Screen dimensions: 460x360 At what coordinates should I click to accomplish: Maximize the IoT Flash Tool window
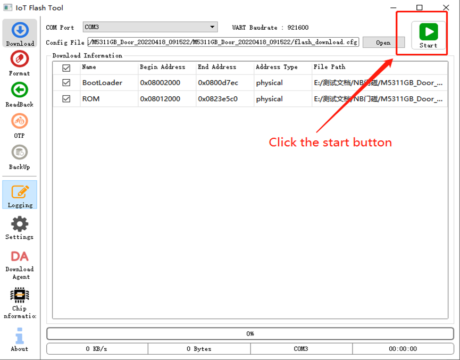pyautogui.click(x=420, y=7)
